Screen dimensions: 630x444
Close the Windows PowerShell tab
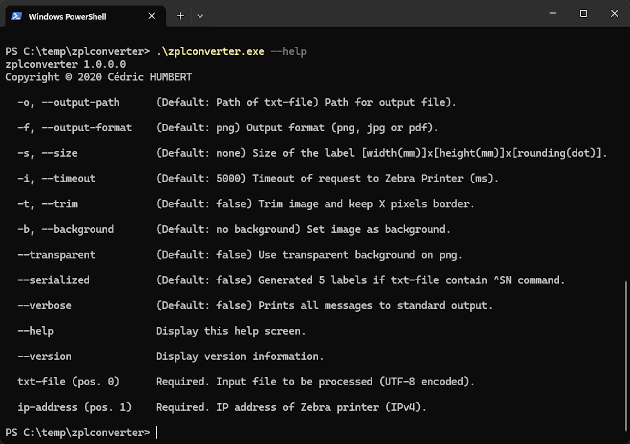152,16
